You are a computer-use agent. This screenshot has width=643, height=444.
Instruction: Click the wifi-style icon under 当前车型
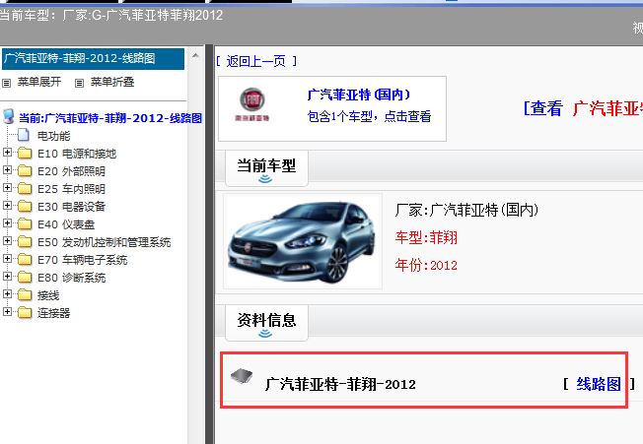point(265,179)
